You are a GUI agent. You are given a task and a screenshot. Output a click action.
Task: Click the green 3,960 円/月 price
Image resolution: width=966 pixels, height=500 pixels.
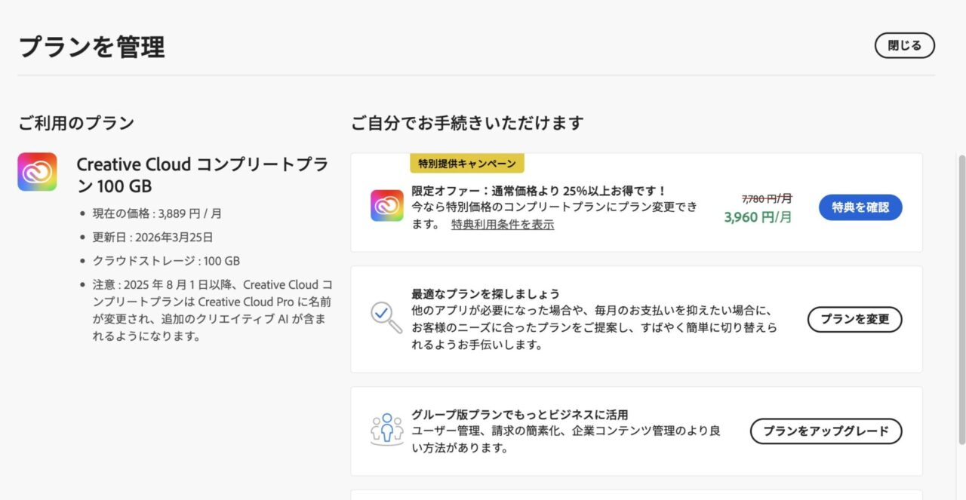[758, 218]
